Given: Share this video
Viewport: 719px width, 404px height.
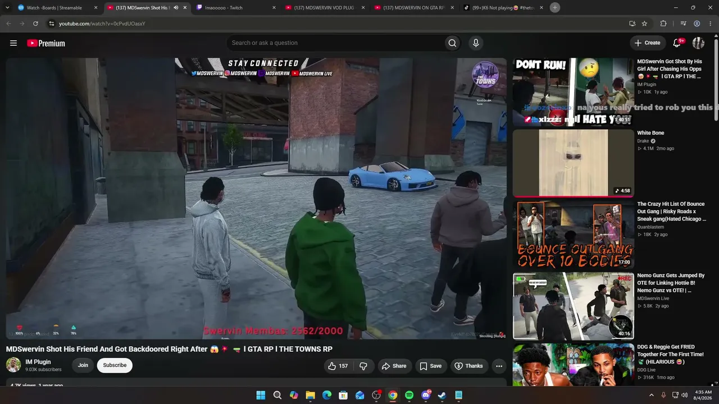Looking at the screenshot, I should click(394, 366).
